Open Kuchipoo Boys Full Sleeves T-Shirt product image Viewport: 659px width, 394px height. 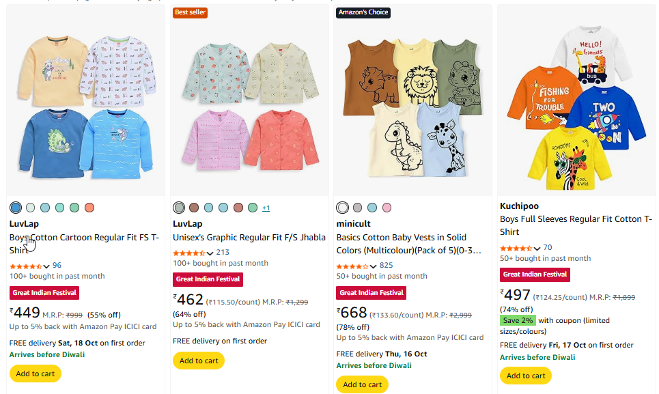pos(577,99)
